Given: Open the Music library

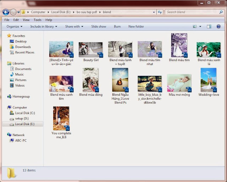Looking at the screenshot, I should click(19, 75).
